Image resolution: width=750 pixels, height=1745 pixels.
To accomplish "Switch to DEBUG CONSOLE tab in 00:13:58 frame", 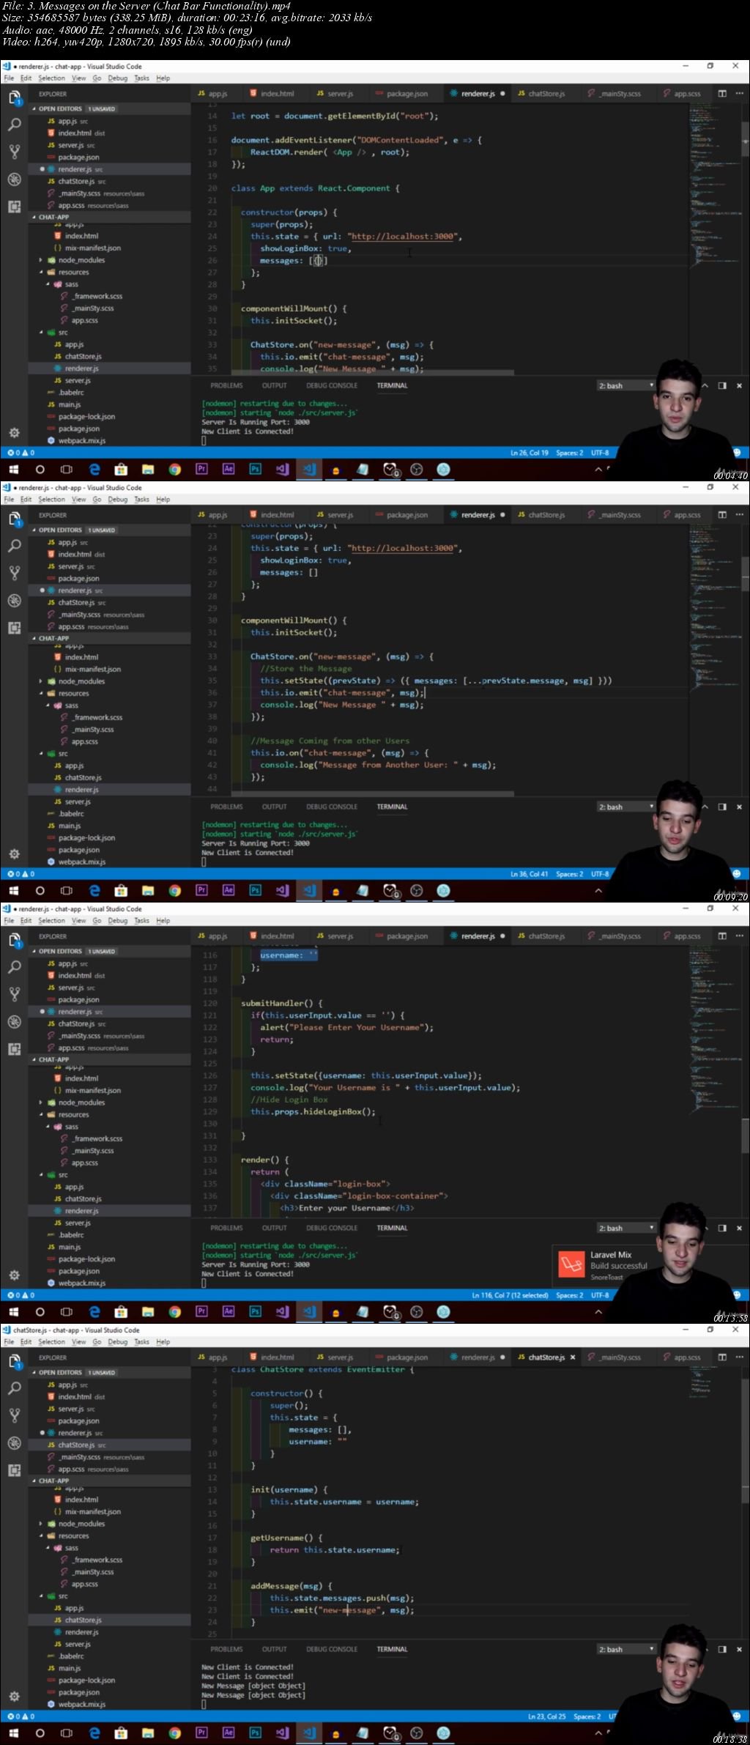I will point(332,1228).
